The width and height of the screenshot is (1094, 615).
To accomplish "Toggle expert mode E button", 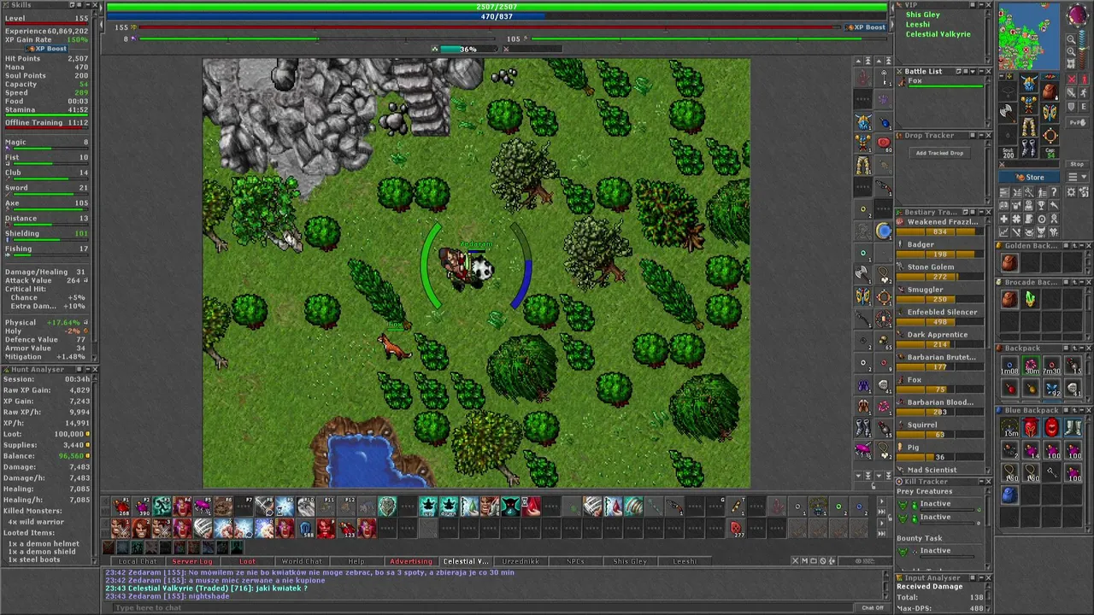I will (1084, 107).
